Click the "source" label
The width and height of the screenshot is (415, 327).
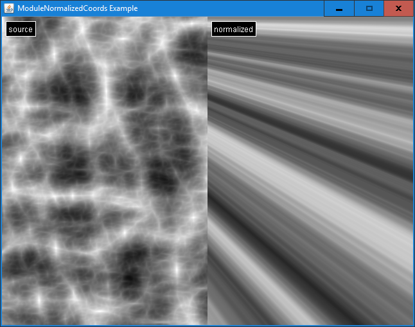(x=21, y=29)
